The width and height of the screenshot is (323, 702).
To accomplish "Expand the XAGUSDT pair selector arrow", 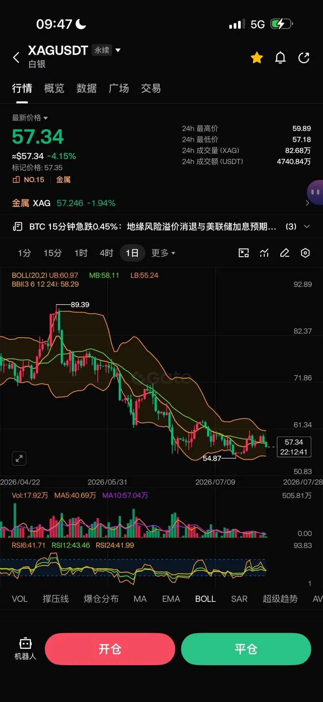I will pyautogui.click(x=118, y=50).
